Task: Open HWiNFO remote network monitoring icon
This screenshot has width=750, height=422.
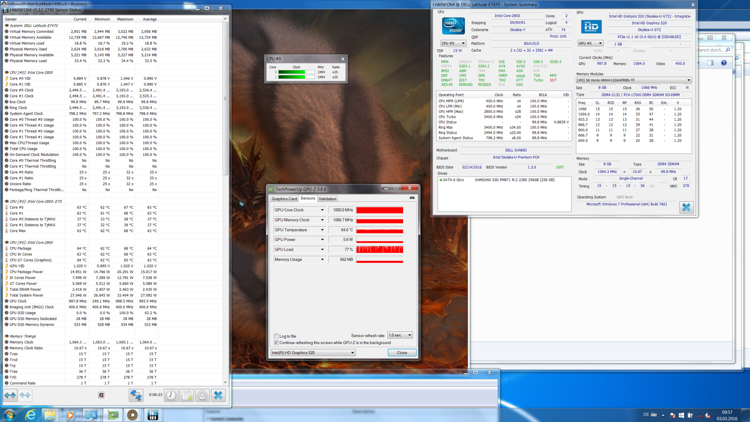Action: (136, 395)
